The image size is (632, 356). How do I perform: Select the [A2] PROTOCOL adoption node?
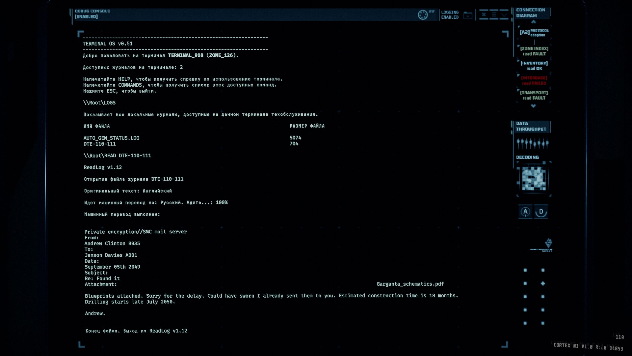point(534,33)
